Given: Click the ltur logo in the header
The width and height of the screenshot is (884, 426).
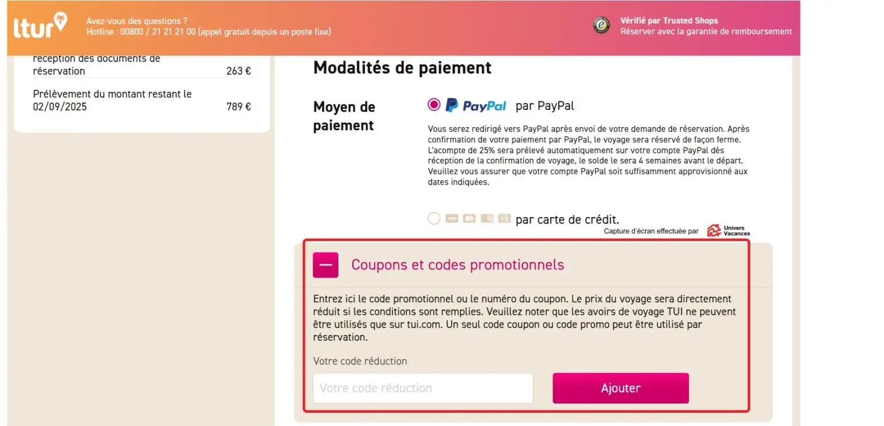Looking at the screenshot, I should point(40,25).
